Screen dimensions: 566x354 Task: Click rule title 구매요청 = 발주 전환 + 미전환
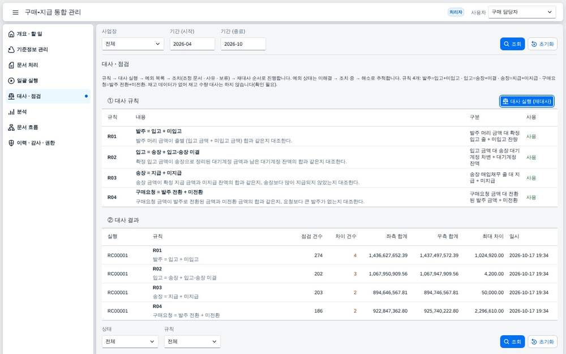tap(169, 192)
